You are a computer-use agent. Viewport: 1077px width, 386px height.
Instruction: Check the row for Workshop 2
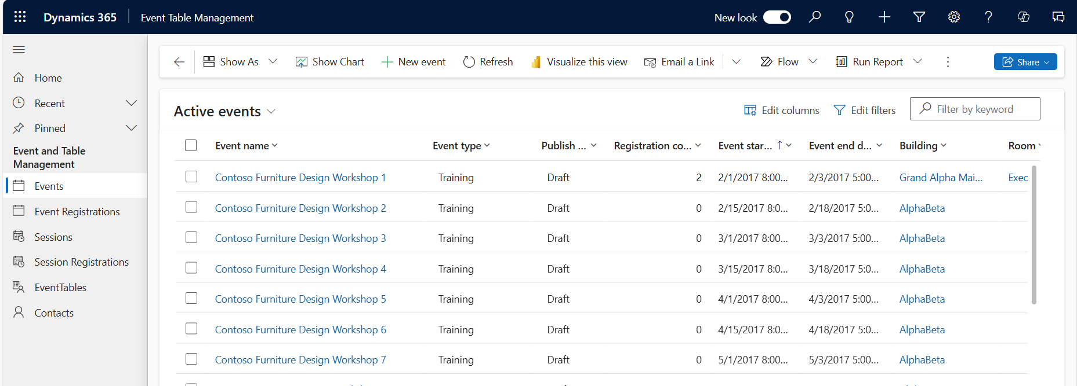coord(191,207)
